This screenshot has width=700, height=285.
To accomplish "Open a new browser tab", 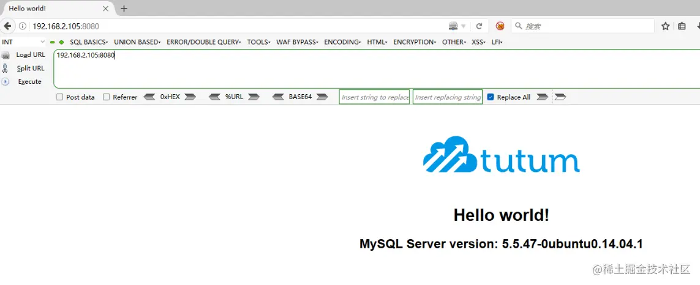I will [124, 9].
